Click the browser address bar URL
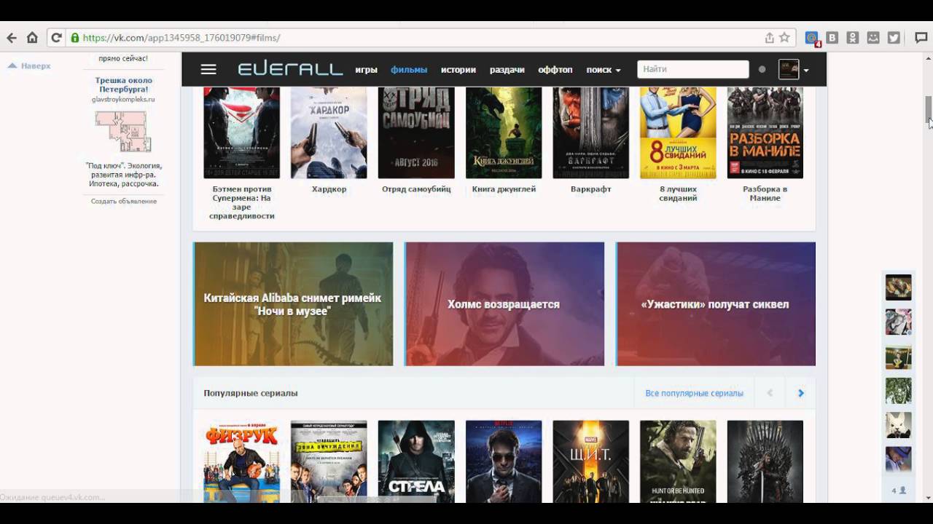Viewport: 933px width, 524px height. tap(181, 38)
